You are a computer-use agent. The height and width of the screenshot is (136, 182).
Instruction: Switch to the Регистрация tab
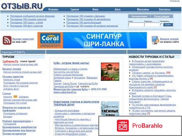(x=162, y=16)
